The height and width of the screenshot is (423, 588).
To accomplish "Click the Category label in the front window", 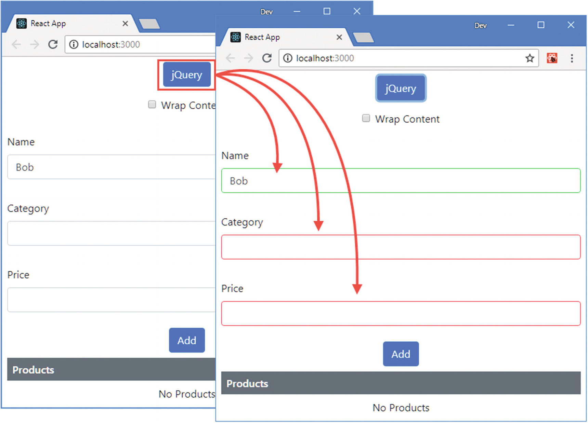I will (x=242, y=222).
